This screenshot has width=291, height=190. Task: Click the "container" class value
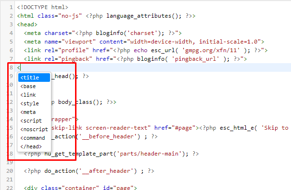click(x=80, y=188)
